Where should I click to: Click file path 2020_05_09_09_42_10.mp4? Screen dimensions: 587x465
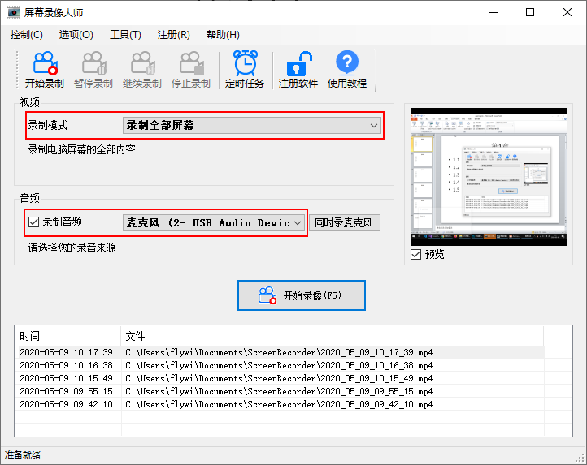[x=279, y=404]
